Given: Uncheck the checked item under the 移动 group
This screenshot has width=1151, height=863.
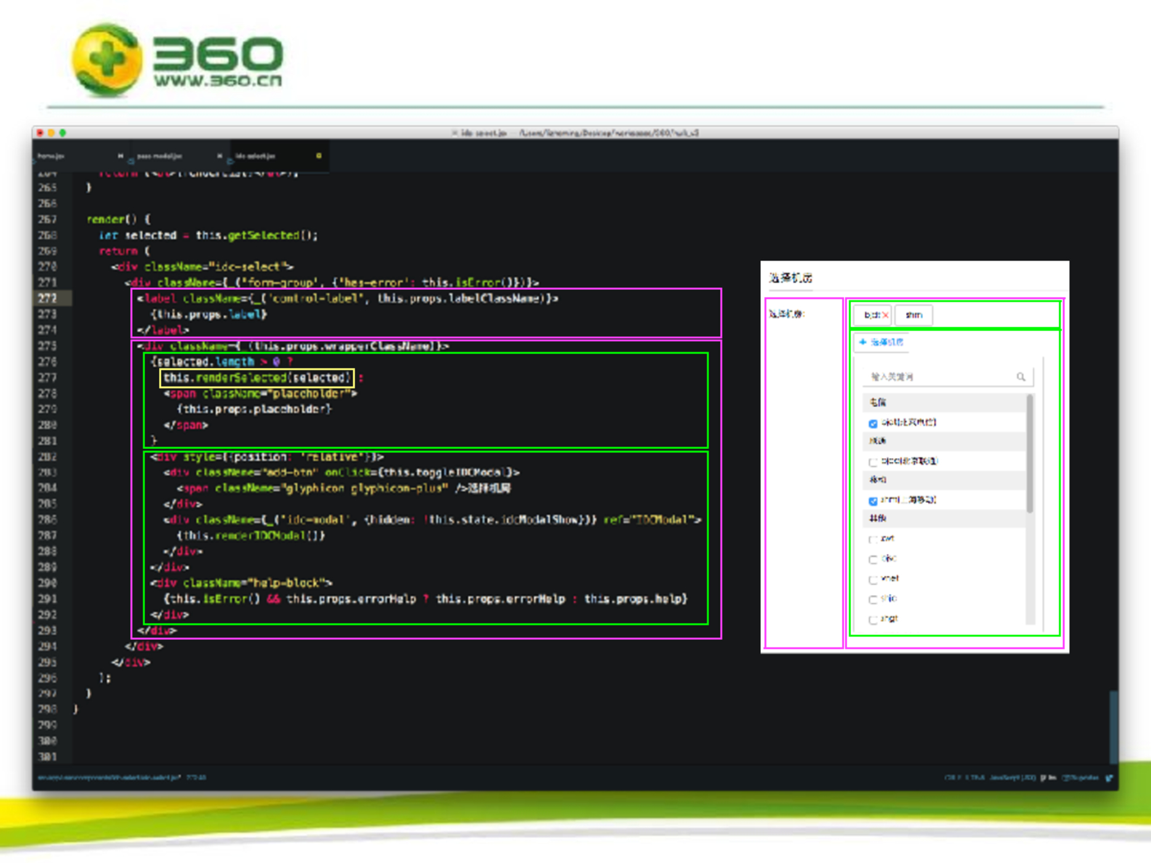Looking at the screenshot, I should point(873,501).
